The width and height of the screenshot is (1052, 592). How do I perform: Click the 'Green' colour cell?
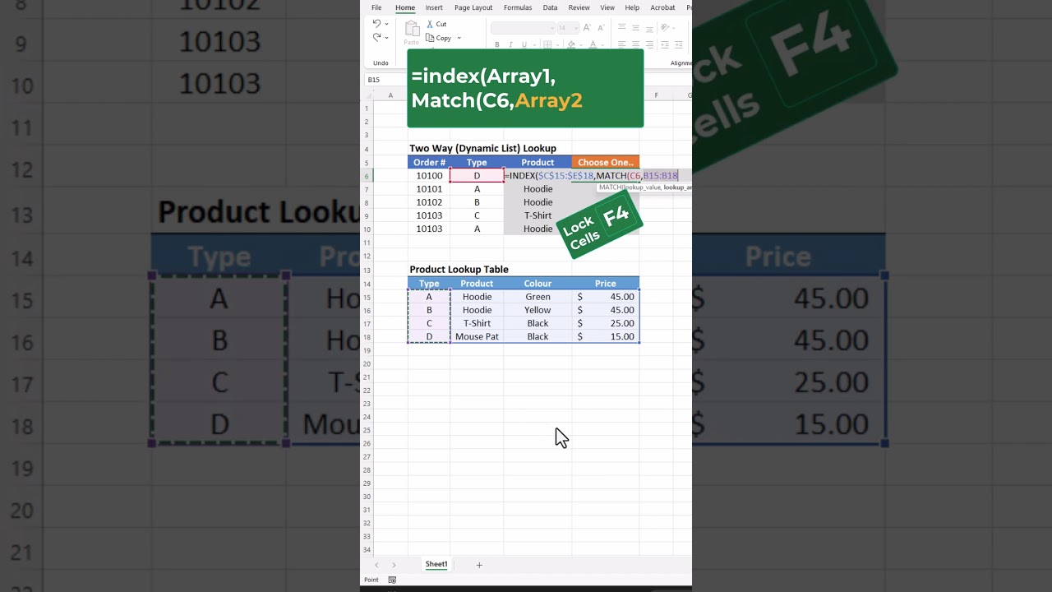538,297
